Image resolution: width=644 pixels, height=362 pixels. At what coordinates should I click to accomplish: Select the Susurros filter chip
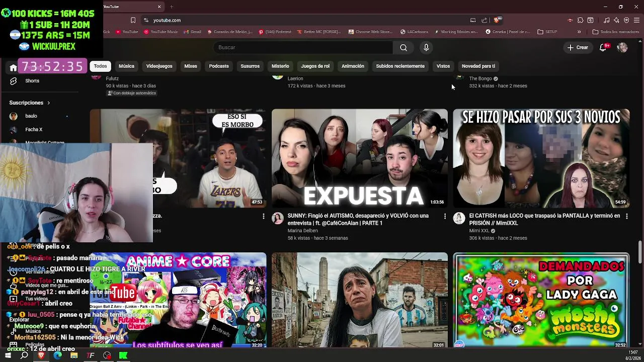250,66
